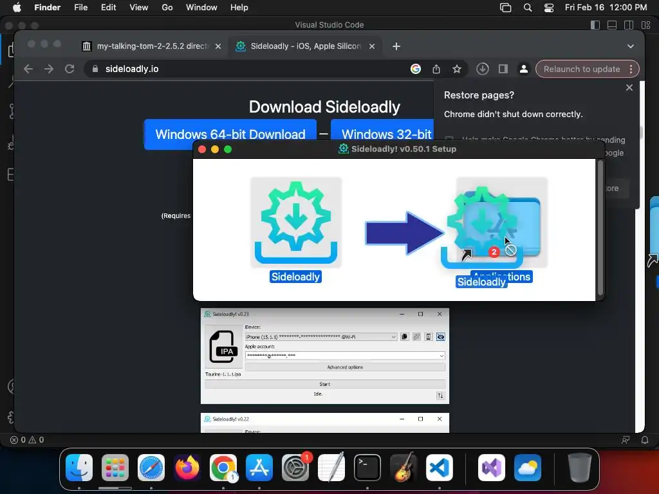Click the Google icon in address bar

416,69
